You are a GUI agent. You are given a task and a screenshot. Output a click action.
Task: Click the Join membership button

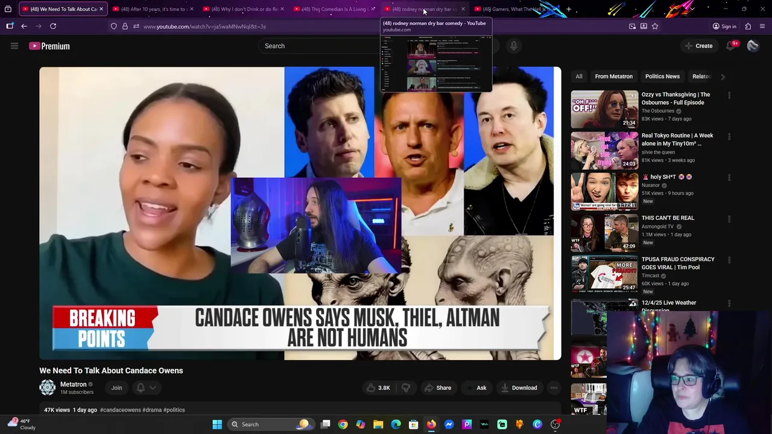116,388
